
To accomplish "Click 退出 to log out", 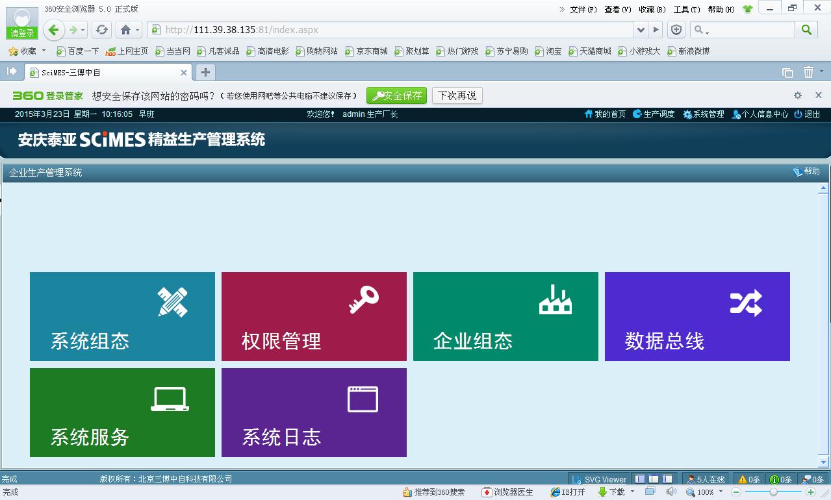I will tap(808, 114).
